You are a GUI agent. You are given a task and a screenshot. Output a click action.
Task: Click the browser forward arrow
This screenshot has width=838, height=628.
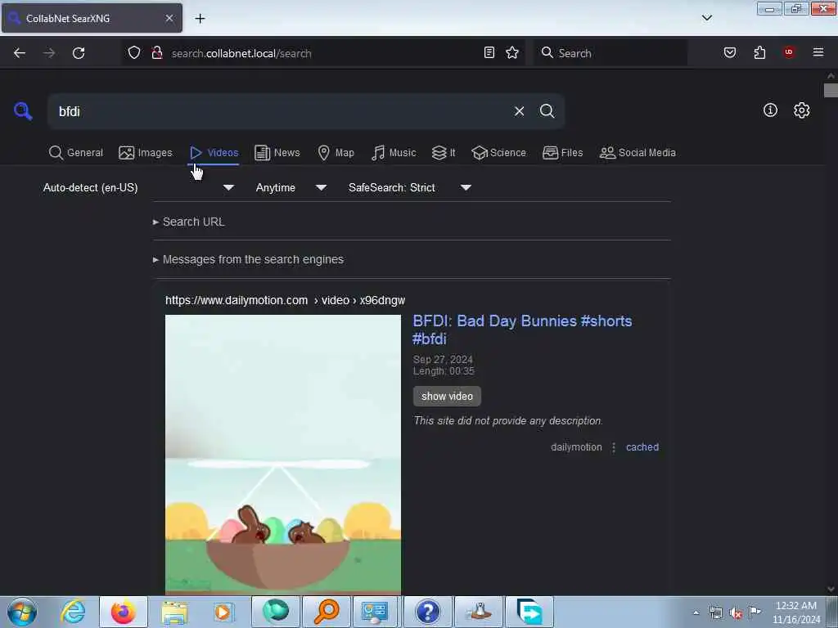[x=49, y=53]
